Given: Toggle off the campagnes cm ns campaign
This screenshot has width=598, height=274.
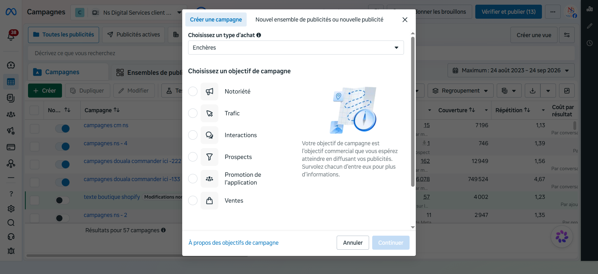Looking at the screenshot, I should 62,128.
